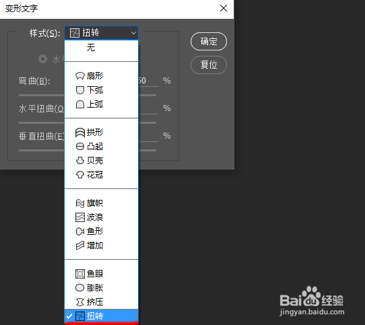
Task: Click the Inflate (膨胀) style icon
Action: click(80, 288)
